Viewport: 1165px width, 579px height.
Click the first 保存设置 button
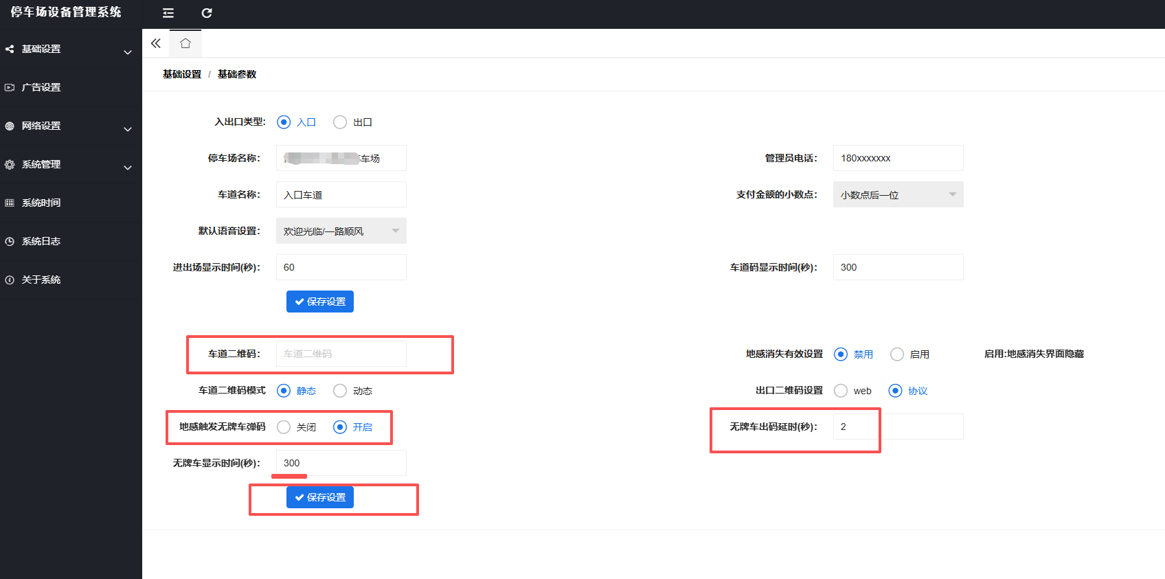(320, 302)
